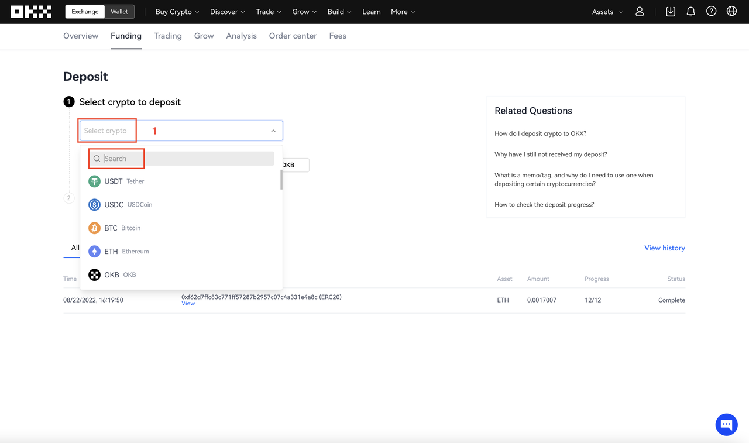The image size is (749, 443).
Task: Expand the Buy Crypto menu
Action: 177,12
